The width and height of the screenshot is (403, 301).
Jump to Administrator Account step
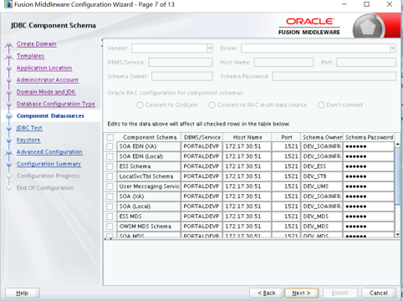pos(48,80)
